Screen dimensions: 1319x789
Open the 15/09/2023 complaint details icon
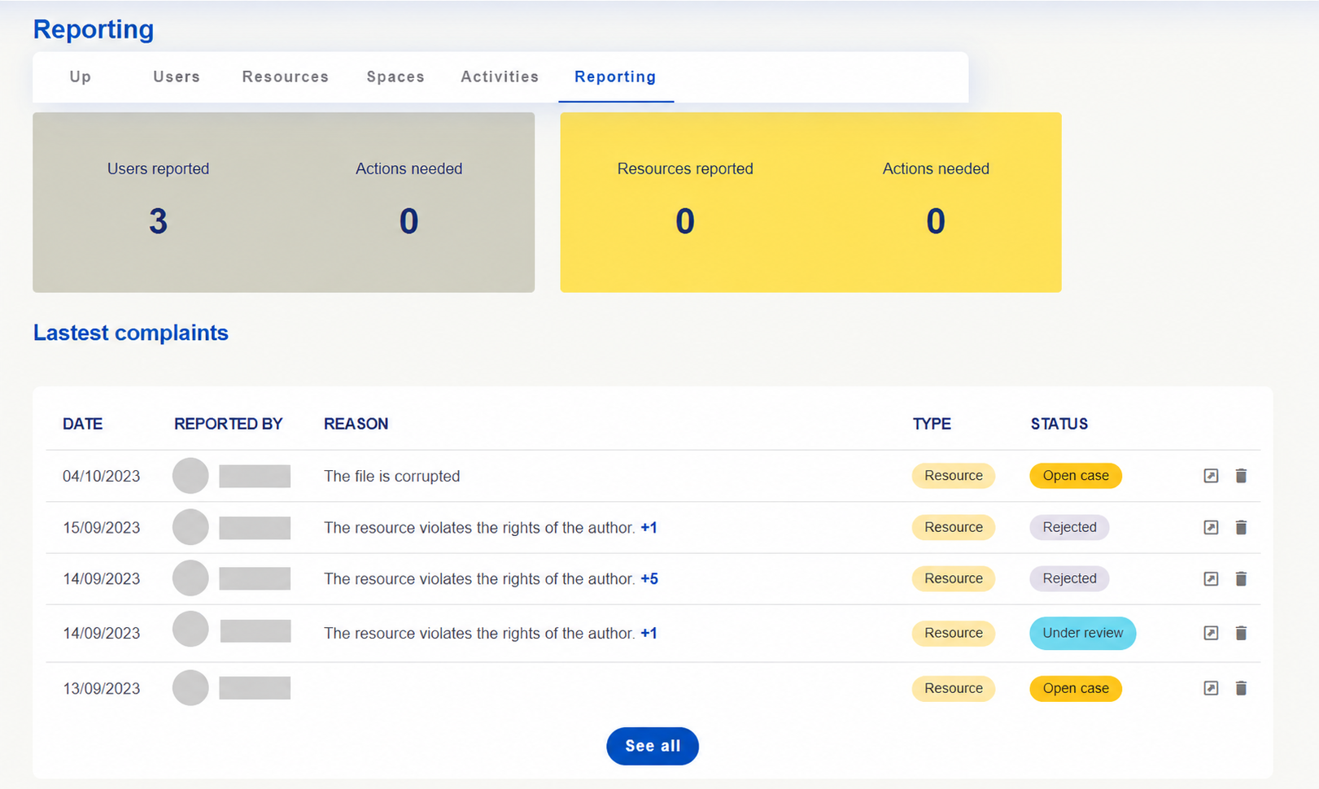1211,527
